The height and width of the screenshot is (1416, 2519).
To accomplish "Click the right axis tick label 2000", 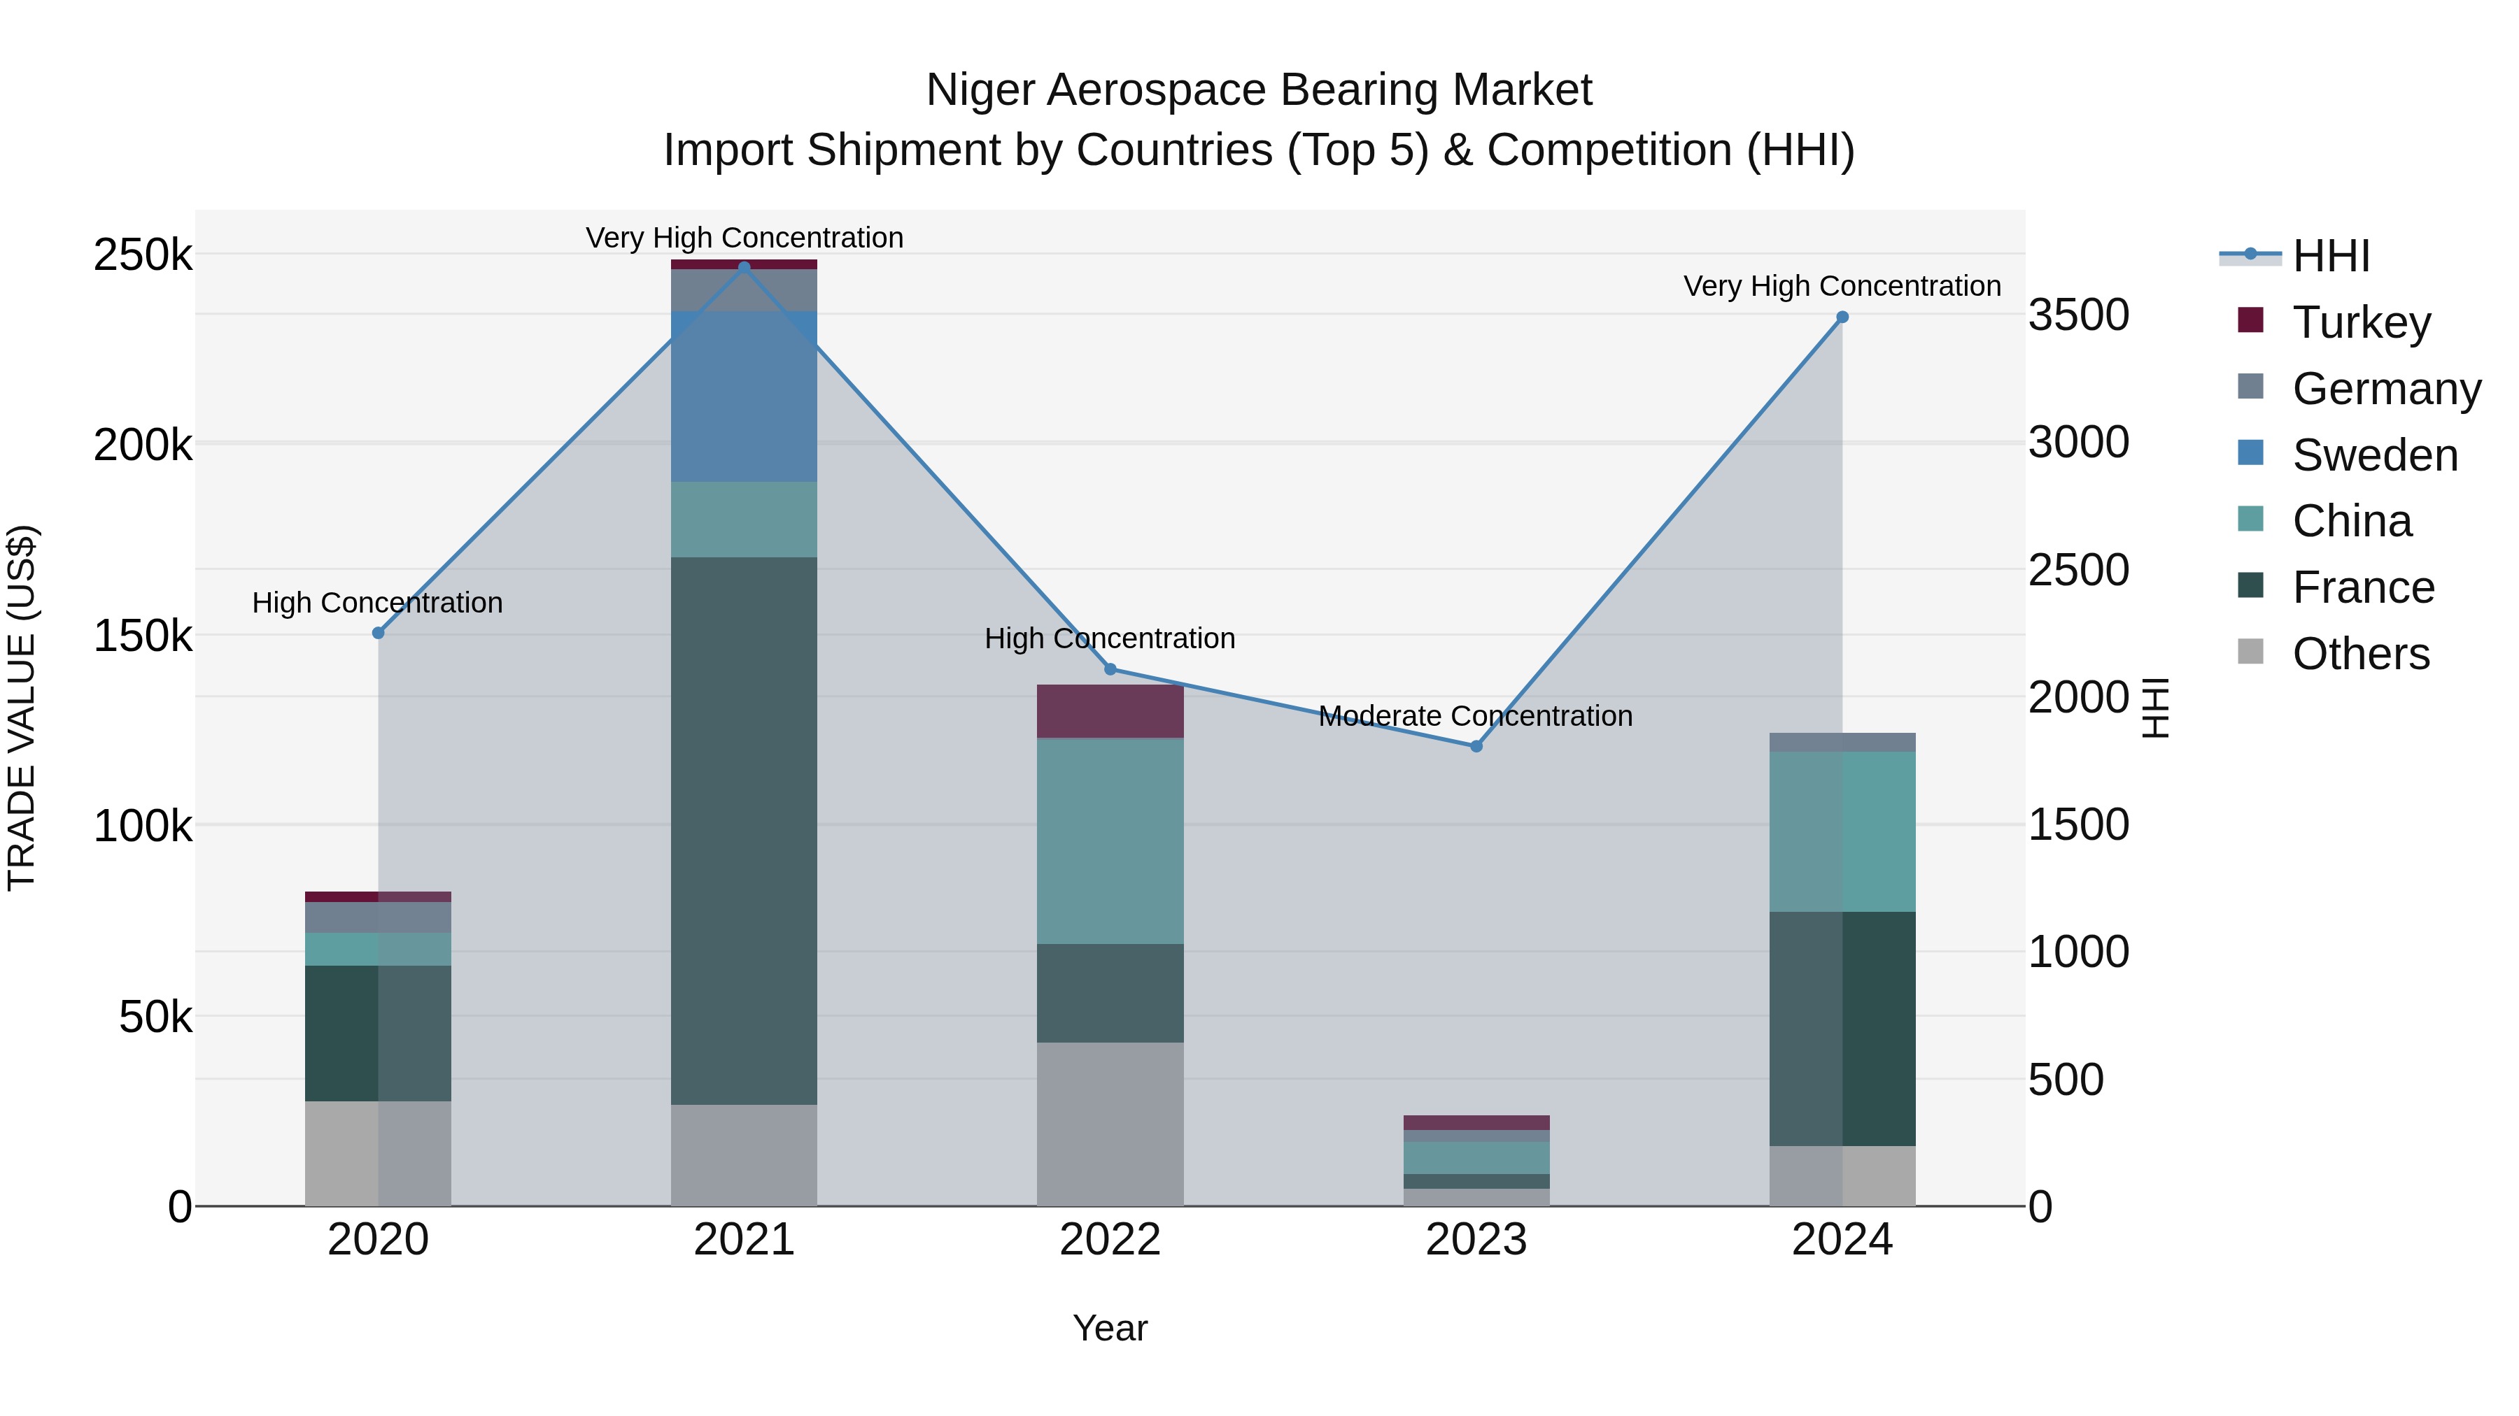I will tap(2079, 698).
